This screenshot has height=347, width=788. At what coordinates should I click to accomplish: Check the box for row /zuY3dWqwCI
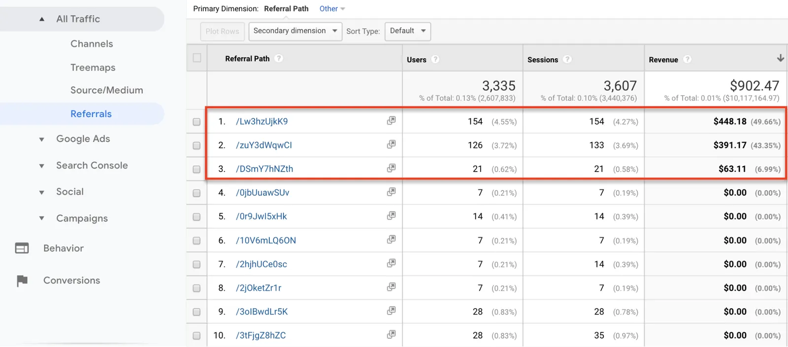click(x=197, y=145)
